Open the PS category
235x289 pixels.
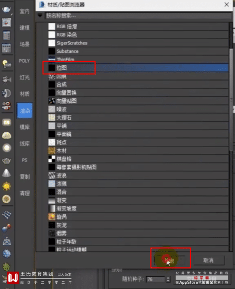click(24, 160)
